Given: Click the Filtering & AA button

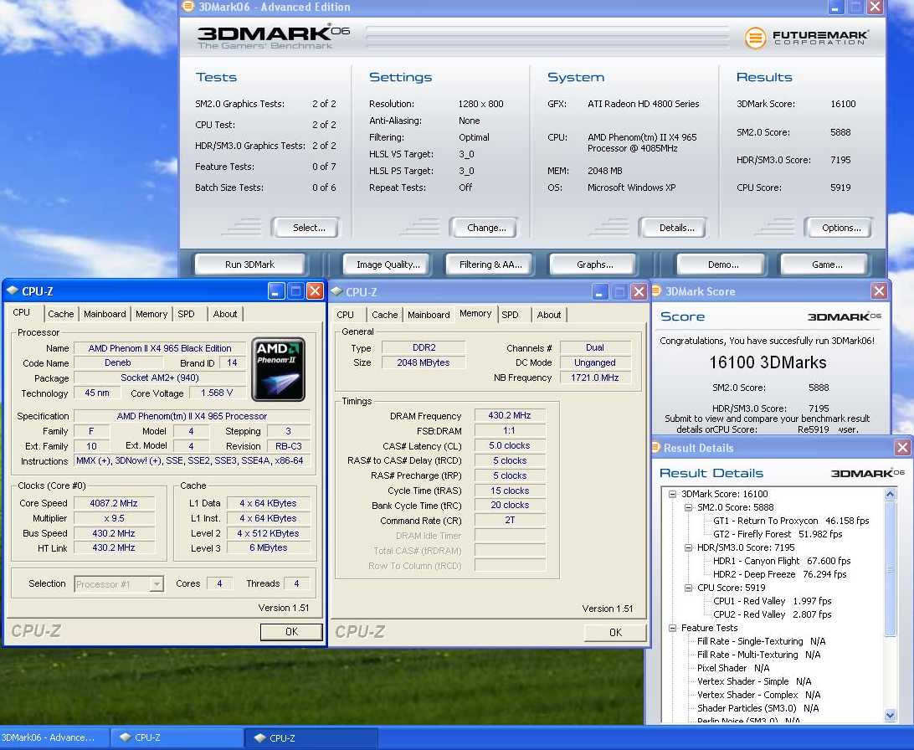Looking at the screenshot, I should 490,265.
